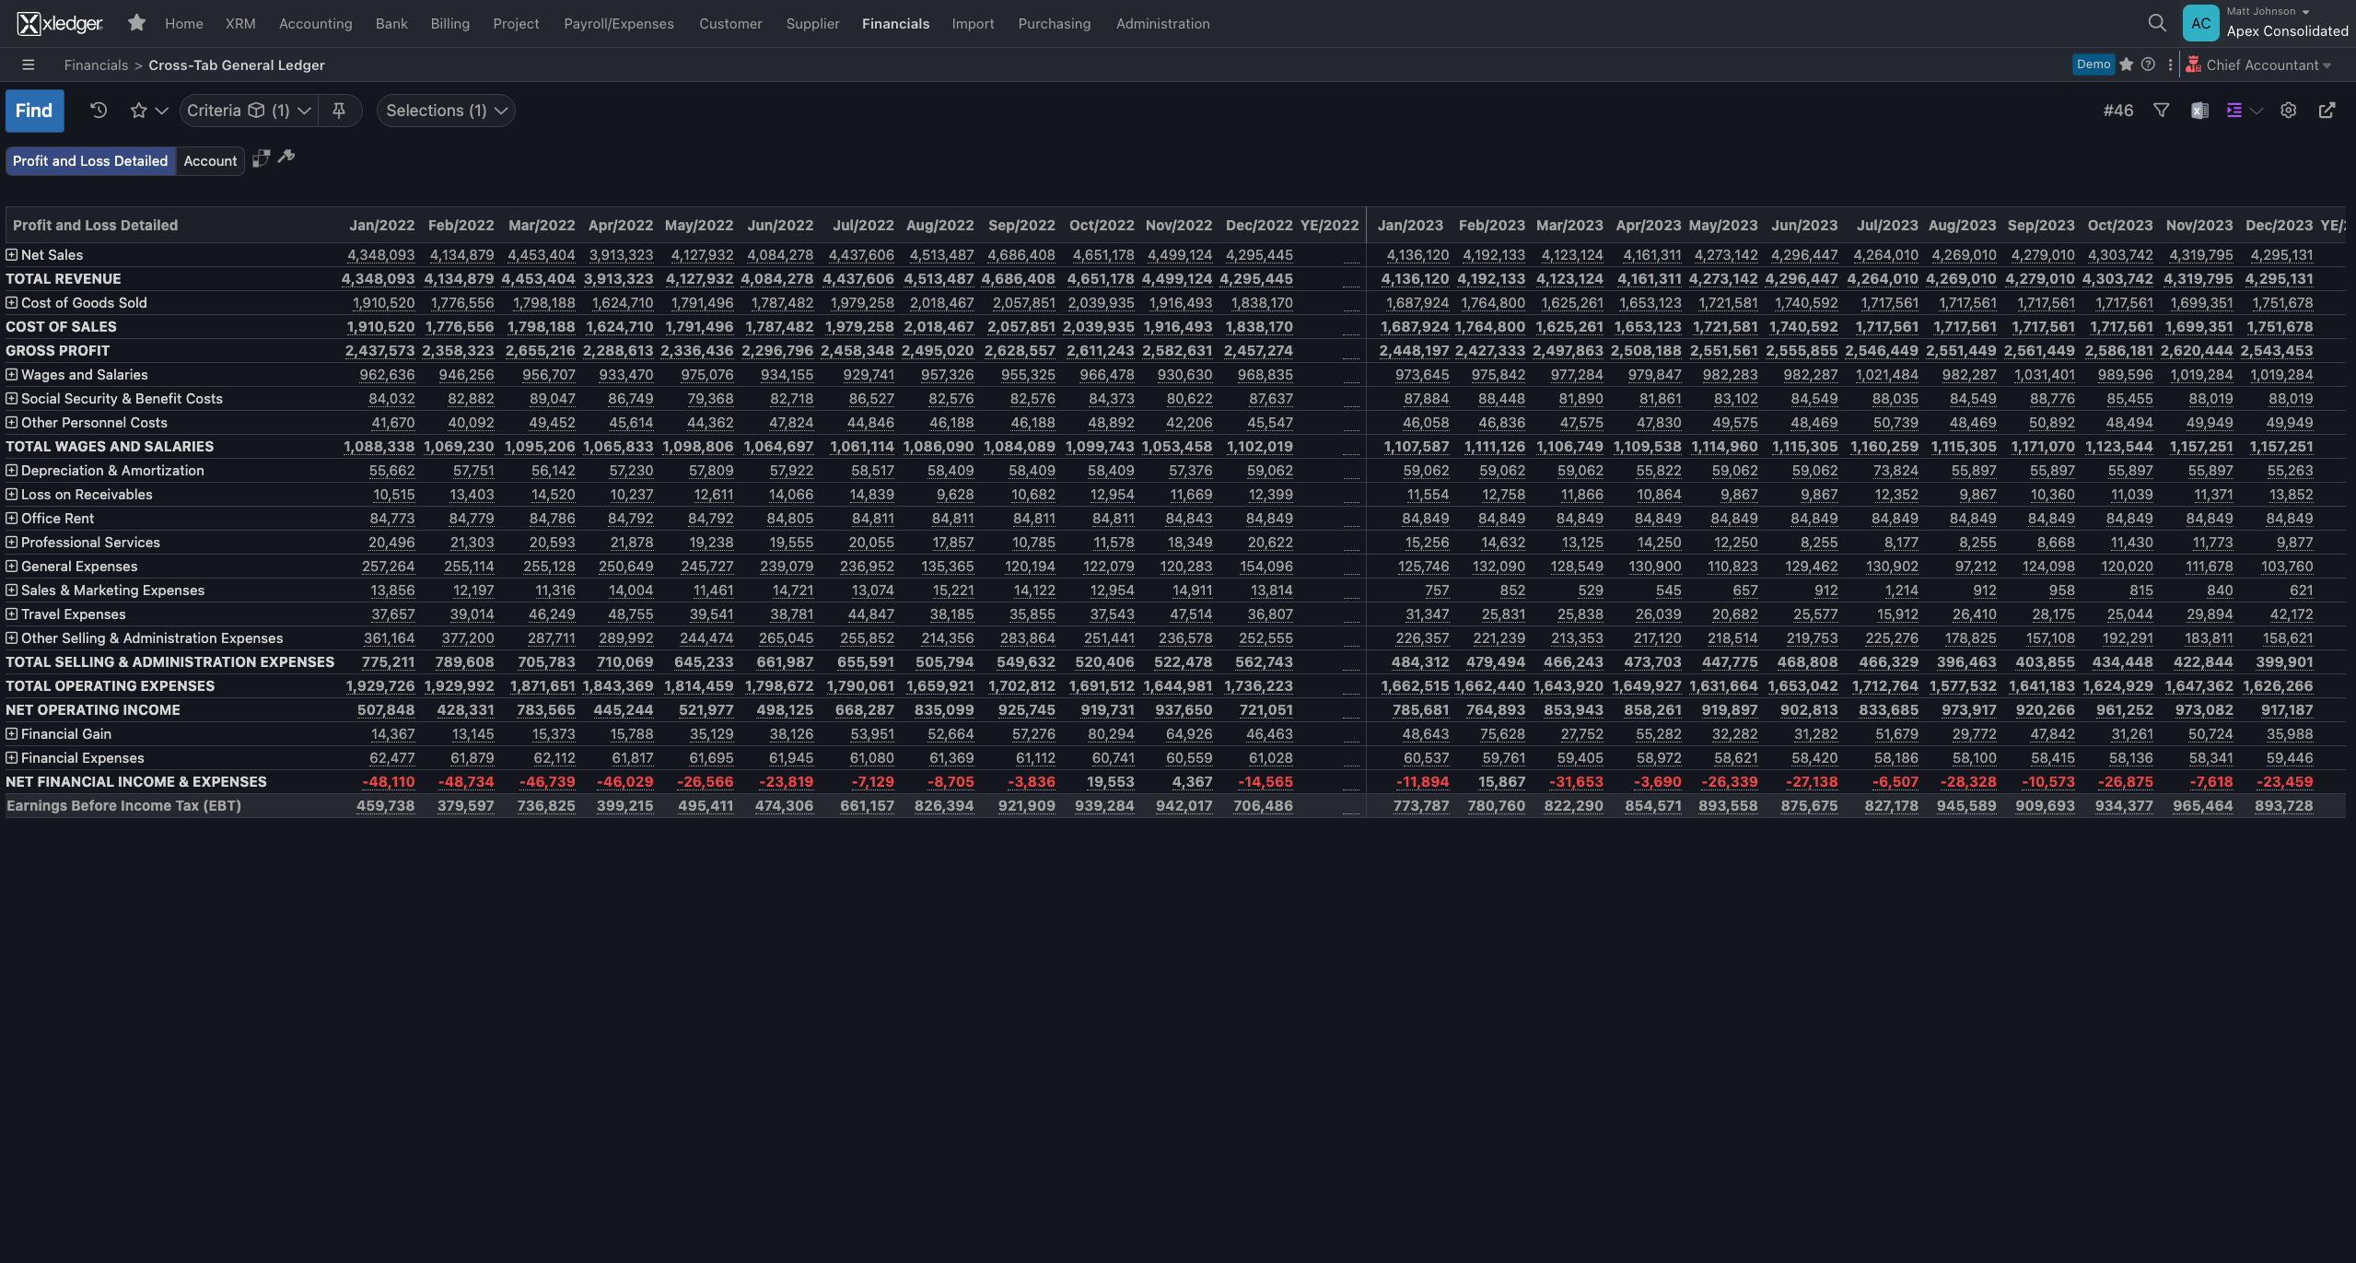Toggle the favorite star beside Demo badge
Image resolution: width=2356 pixels, height=1263 pixels.
(x=2126, y=64)
